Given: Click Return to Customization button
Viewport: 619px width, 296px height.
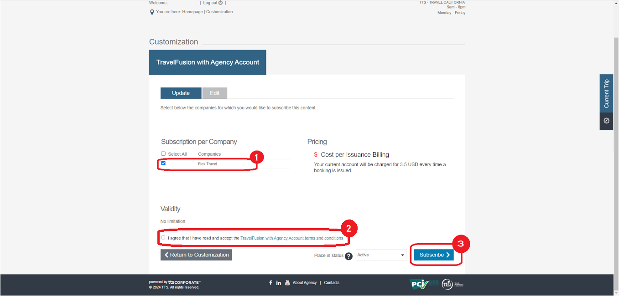Looking at the screenshot, I should [x=196, y=255].
